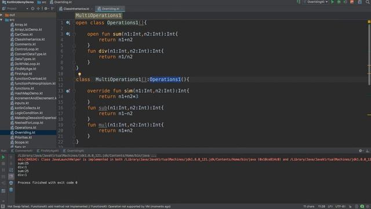This screenshot has height=209, width=371.
Task: Click KotlinUdemyDemo in the breadcrumb bar
Action: [x=18, y=2]
